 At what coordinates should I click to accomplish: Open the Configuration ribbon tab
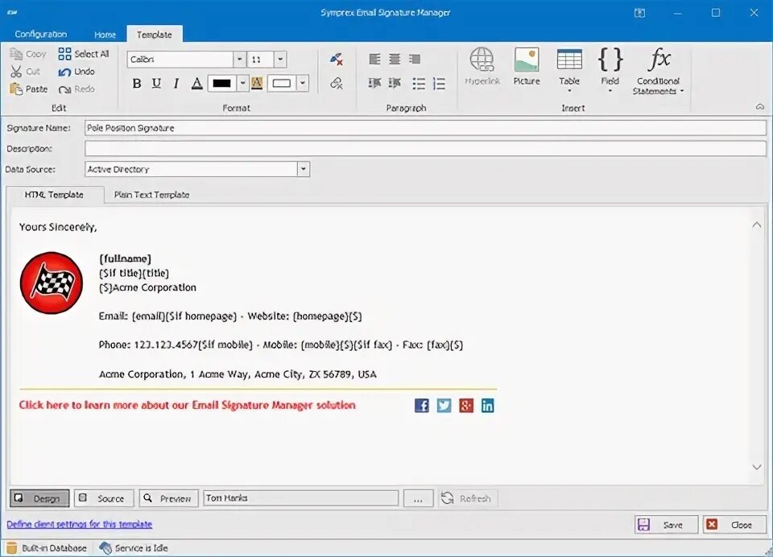click(41, 34)
